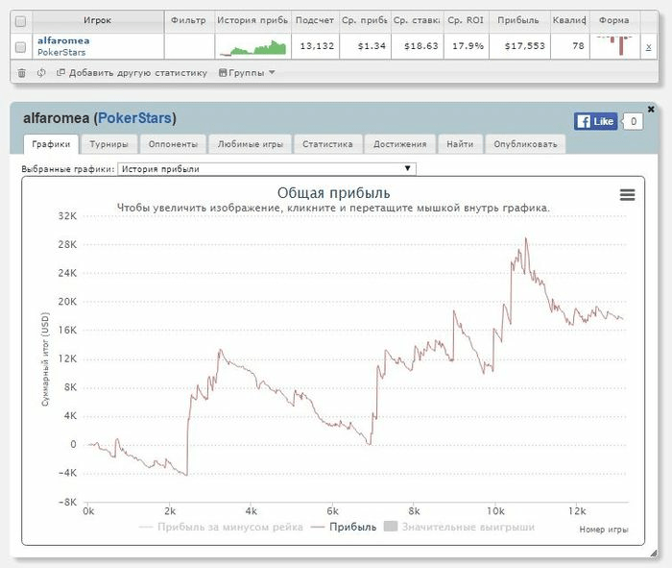Switch to the Статистика tab
This screenshot has height=568, width=672.
pos(327,144)
